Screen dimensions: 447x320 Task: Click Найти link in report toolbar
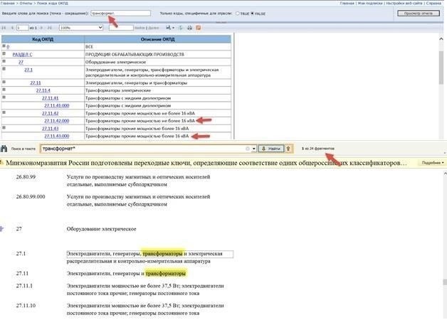(140, 28)
